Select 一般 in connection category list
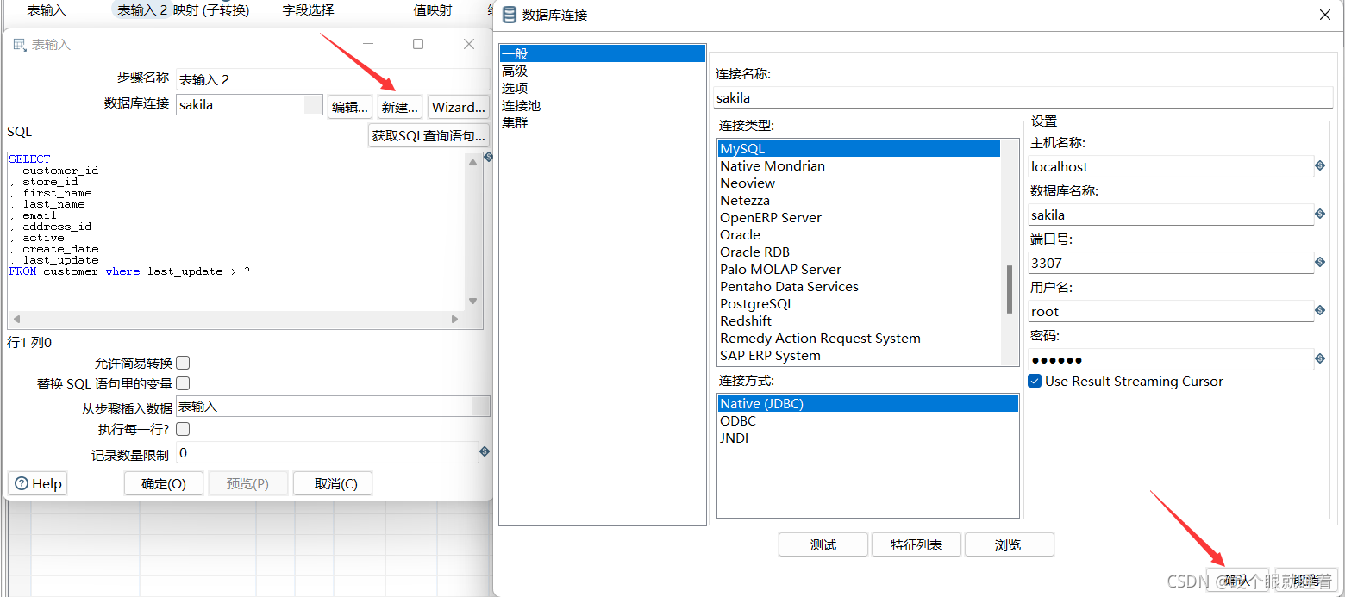Viewport: 1345px width, 597px height. 603,53
